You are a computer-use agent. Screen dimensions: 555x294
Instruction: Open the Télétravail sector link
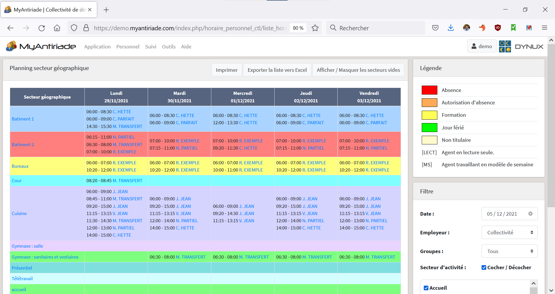tap(22, 278)
